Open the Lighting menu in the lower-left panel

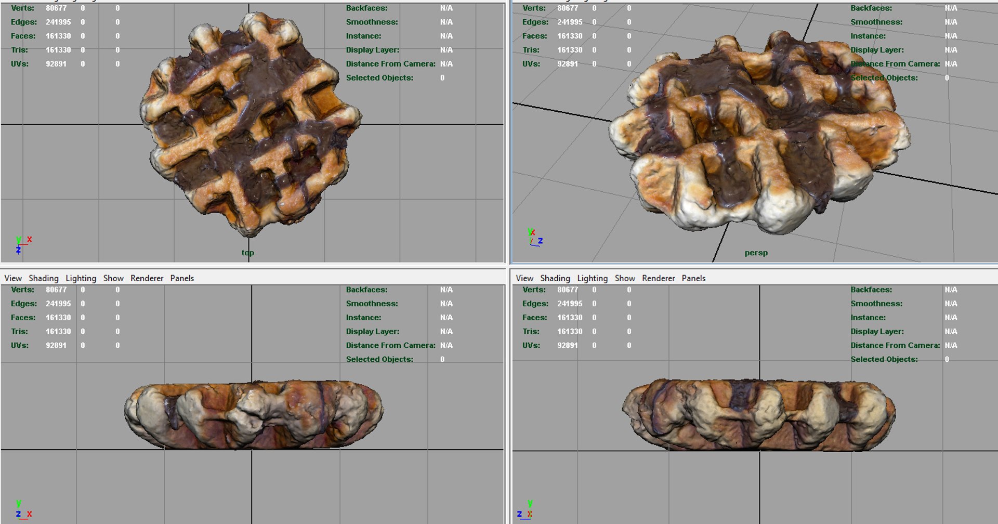81,278
